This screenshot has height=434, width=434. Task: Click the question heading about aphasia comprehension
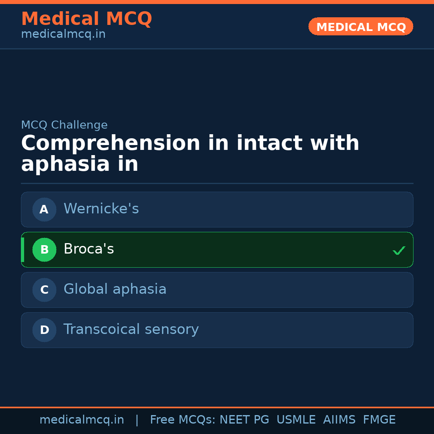190,154
